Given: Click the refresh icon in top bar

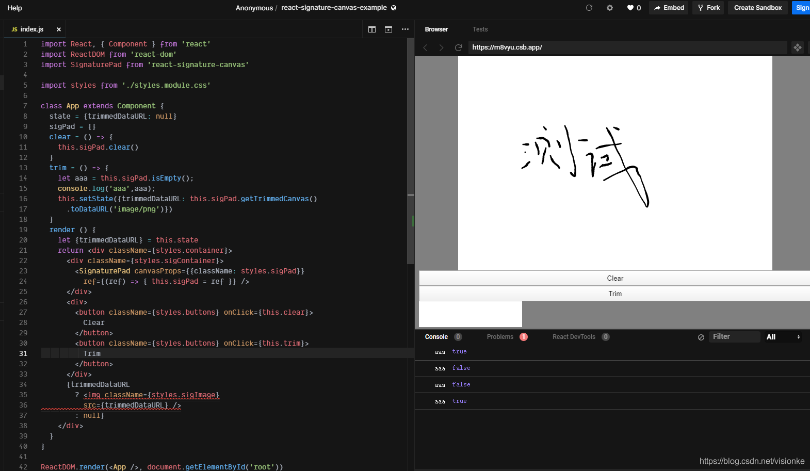Looking at the screenshot, I should 589,8.
